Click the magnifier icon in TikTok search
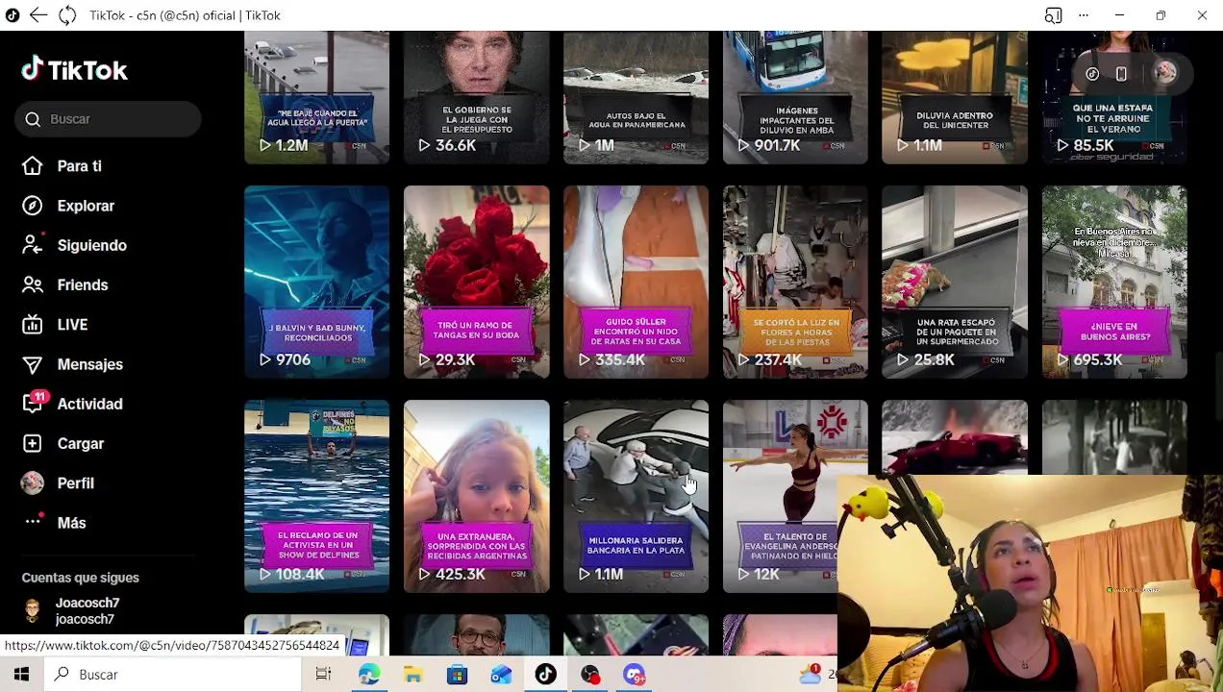This screenshot has height=692, width=1223. click(x=33, y=119)
